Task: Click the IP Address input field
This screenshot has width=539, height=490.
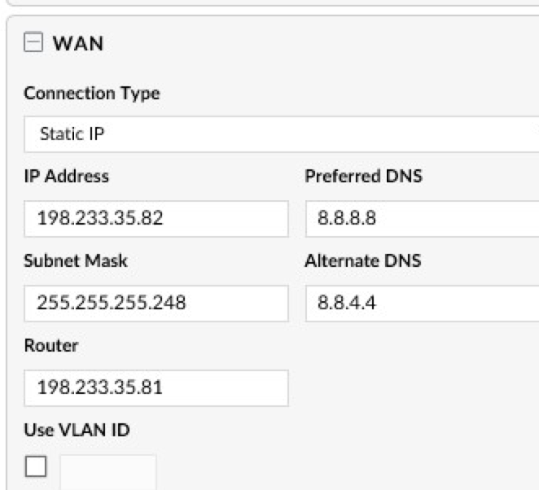Action: (156, 219)
